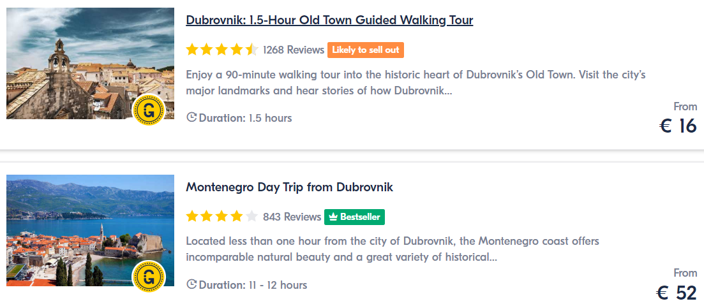
Task: Click the Montenegro coastal town thumbnail
Action: [x=90, y=230]
